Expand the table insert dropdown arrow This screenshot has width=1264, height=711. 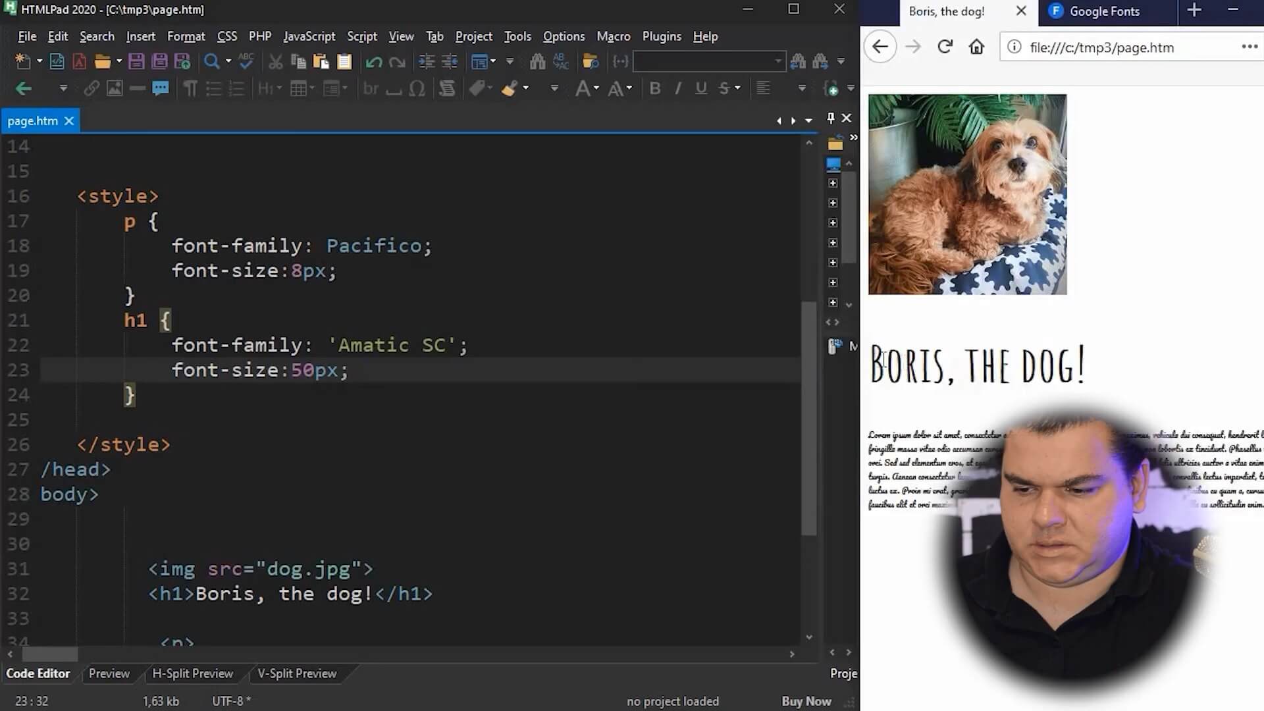point(313,88)
